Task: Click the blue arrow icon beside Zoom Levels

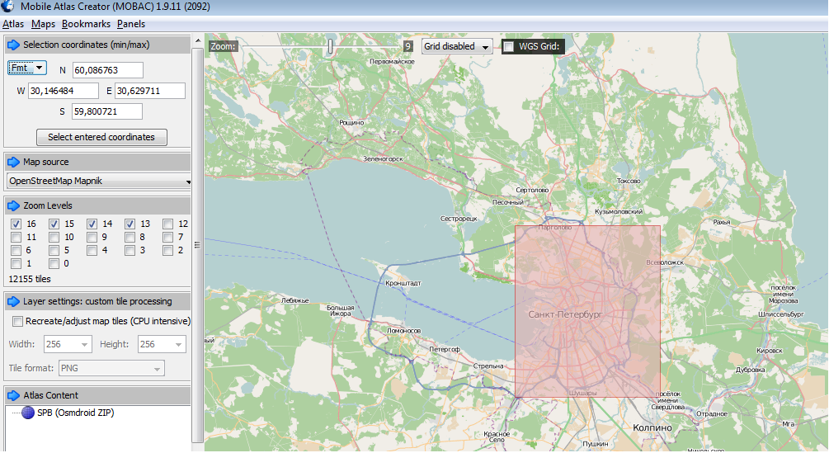Action: pyautogui.click(x=14, y=205)
